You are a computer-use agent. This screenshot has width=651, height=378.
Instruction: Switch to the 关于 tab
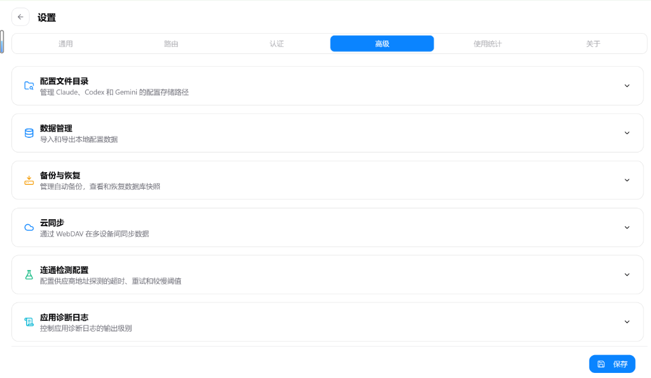pyautogui.click(x=593, y=44)
